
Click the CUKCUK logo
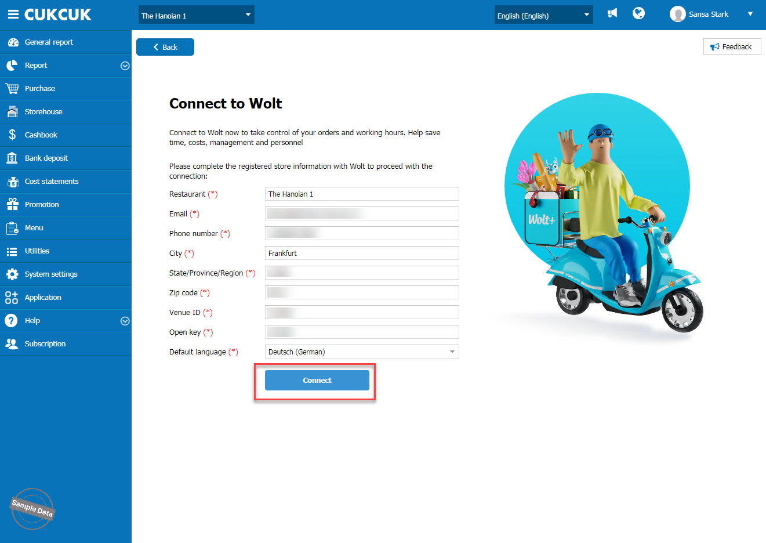(x=58, y=15)
